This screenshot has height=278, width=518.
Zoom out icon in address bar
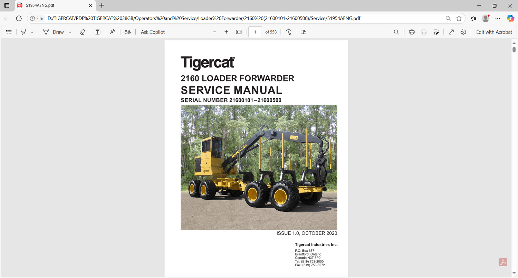coord(448,18)
